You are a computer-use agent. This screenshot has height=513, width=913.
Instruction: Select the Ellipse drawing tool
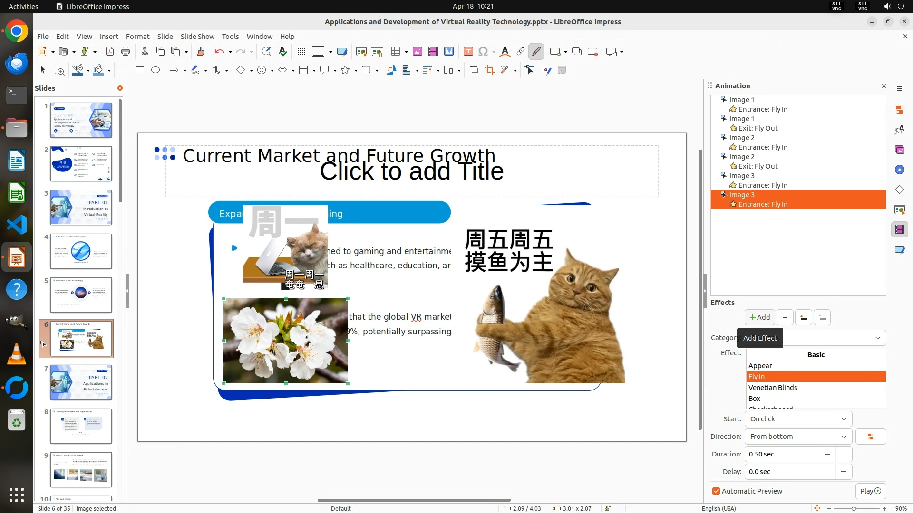click(x=155, y=70)
